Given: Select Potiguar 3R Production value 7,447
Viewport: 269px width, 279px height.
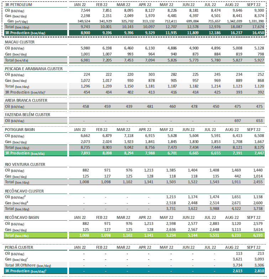Looking at the screenshot, I should [x=259, y=153].
